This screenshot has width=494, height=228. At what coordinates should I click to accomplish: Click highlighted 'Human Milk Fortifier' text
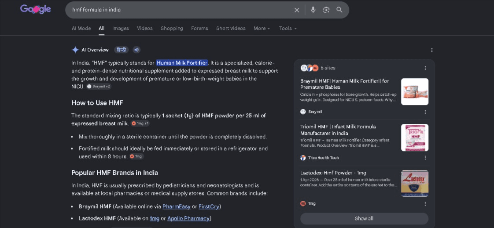182,62
